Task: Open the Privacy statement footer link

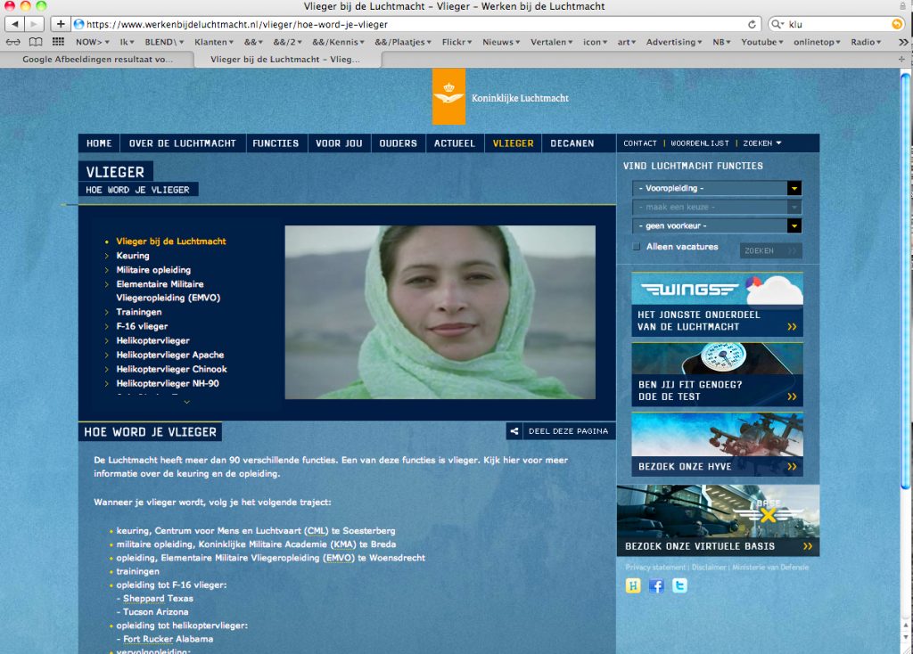Action: coord(655,567)
